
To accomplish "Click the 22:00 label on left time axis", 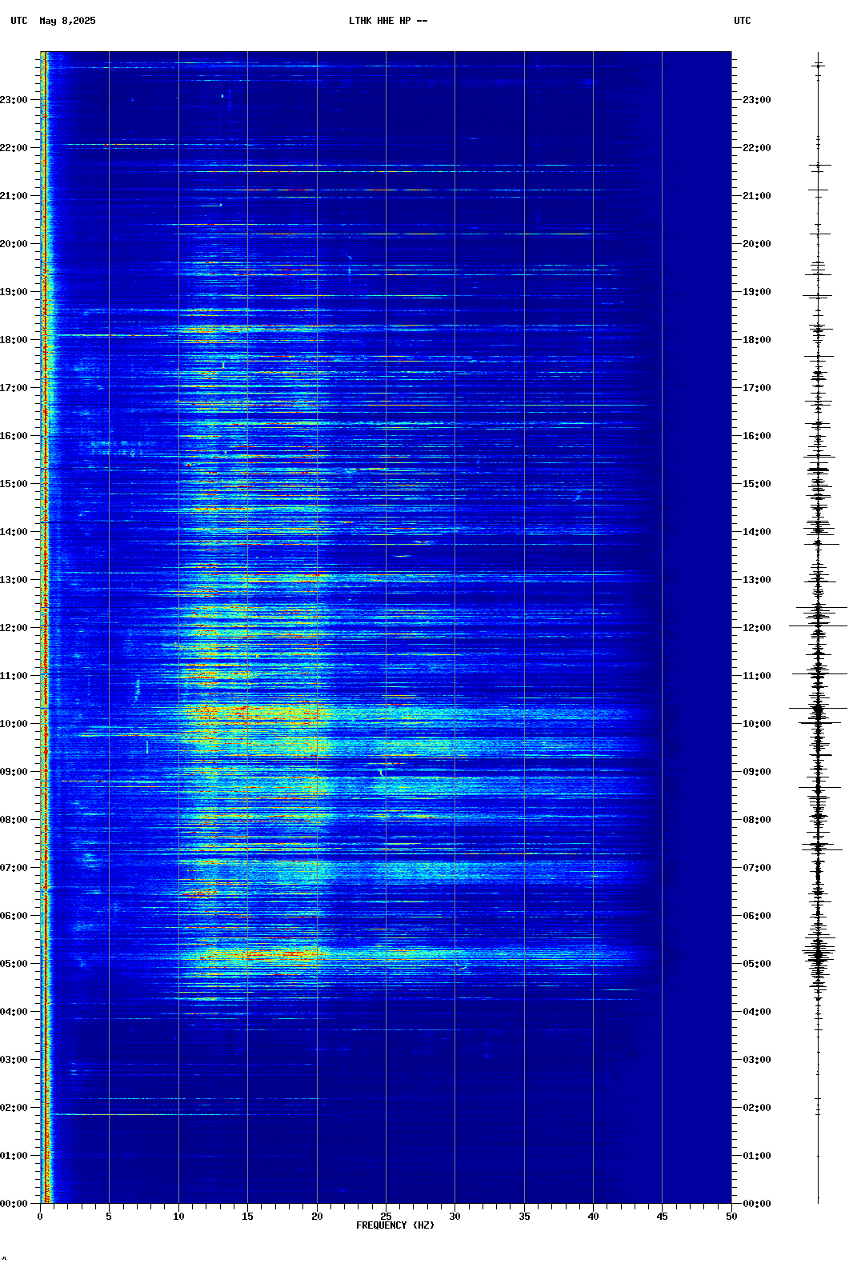I will pyautogui.click(x=14, y=148).
